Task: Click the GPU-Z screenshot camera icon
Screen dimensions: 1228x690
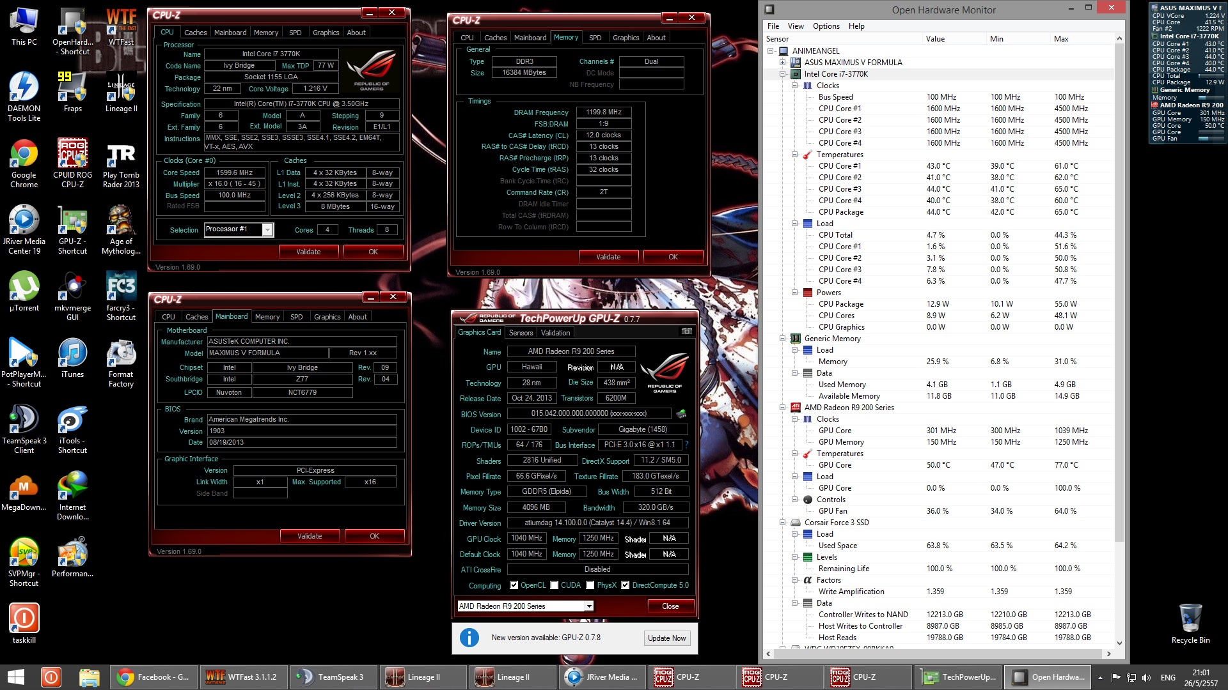Action: [686, 332]
